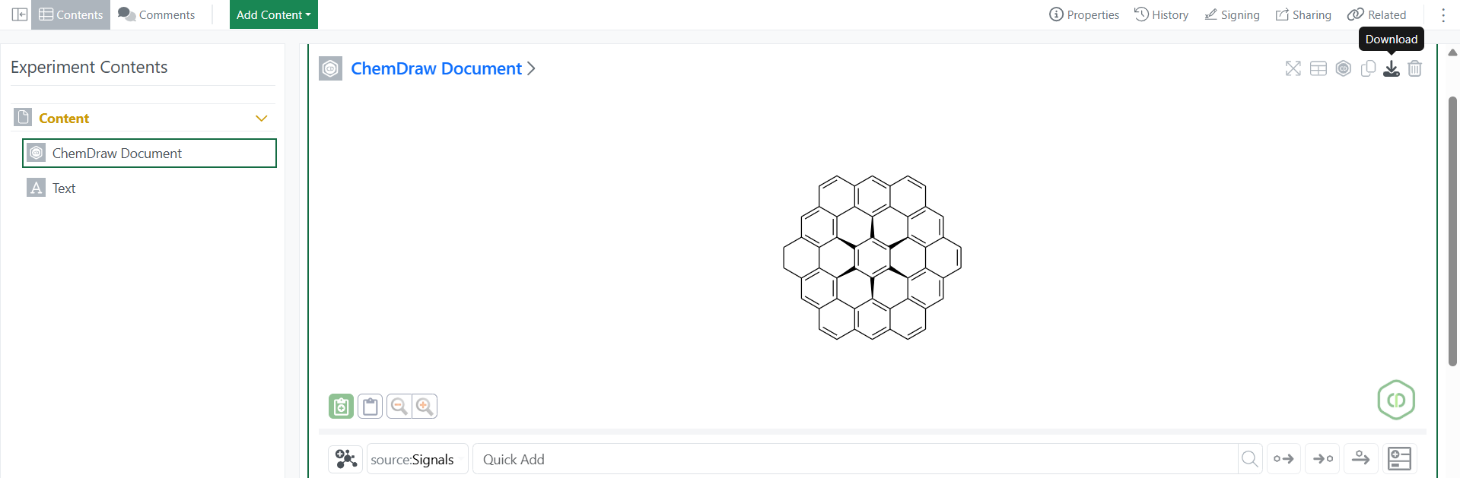1460x478 pixels.
Task: Open the Properties panel
Action: click(1084, 14)
